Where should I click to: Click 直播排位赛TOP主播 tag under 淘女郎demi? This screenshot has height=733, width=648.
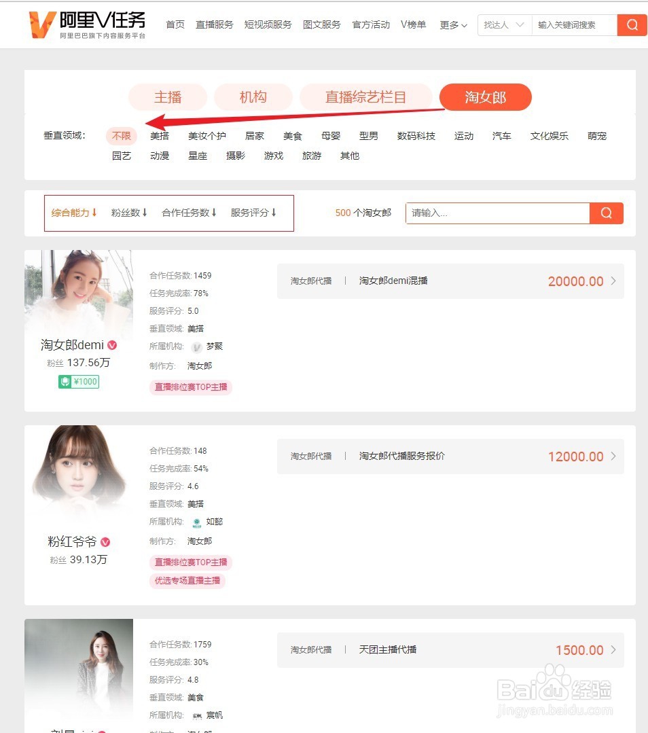(x=191, y=387)
